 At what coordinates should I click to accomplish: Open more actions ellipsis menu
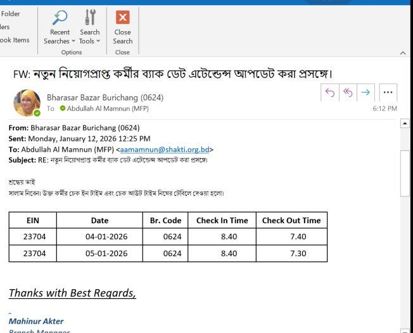(x=388, y=93)
